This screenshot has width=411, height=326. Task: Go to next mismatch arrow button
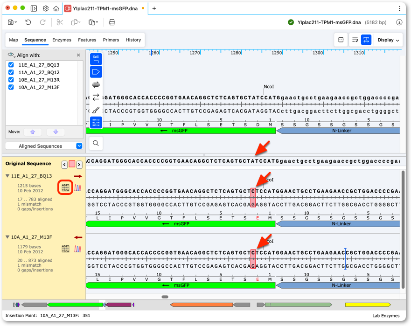pos(79,165)
